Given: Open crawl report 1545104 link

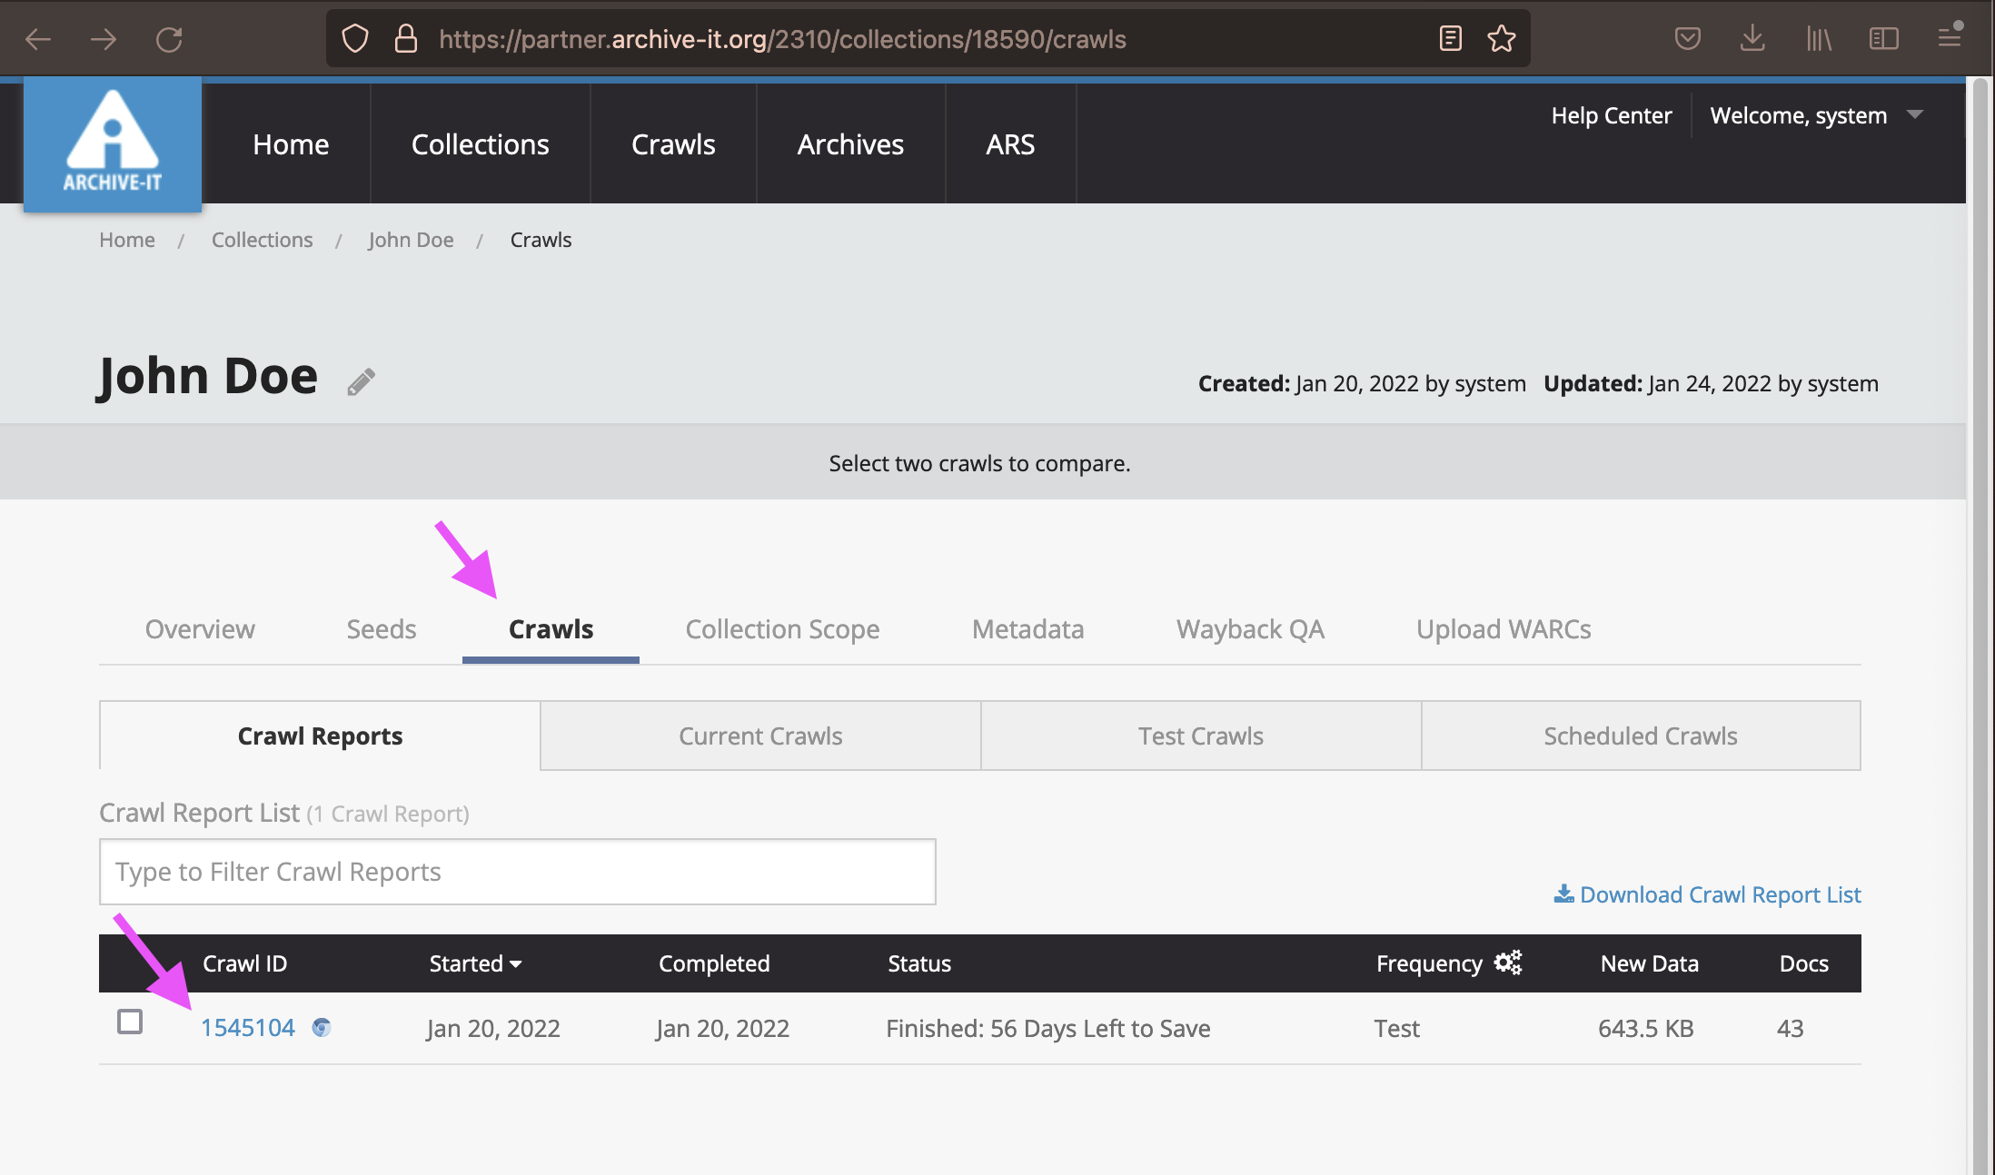Looking at the screenshot, I should tap(247, 1028).
